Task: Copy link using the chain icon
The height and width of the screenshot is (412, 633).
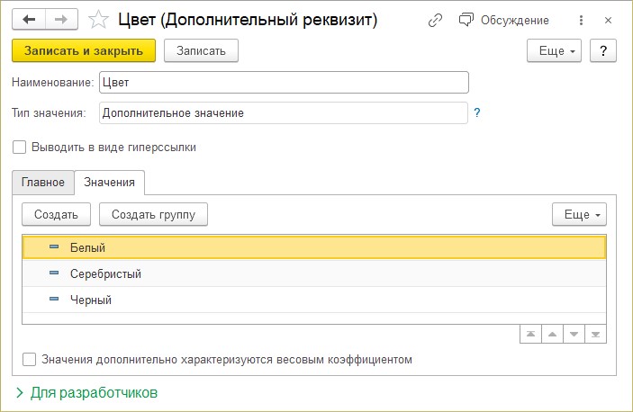Action: (x=436, y=20)
